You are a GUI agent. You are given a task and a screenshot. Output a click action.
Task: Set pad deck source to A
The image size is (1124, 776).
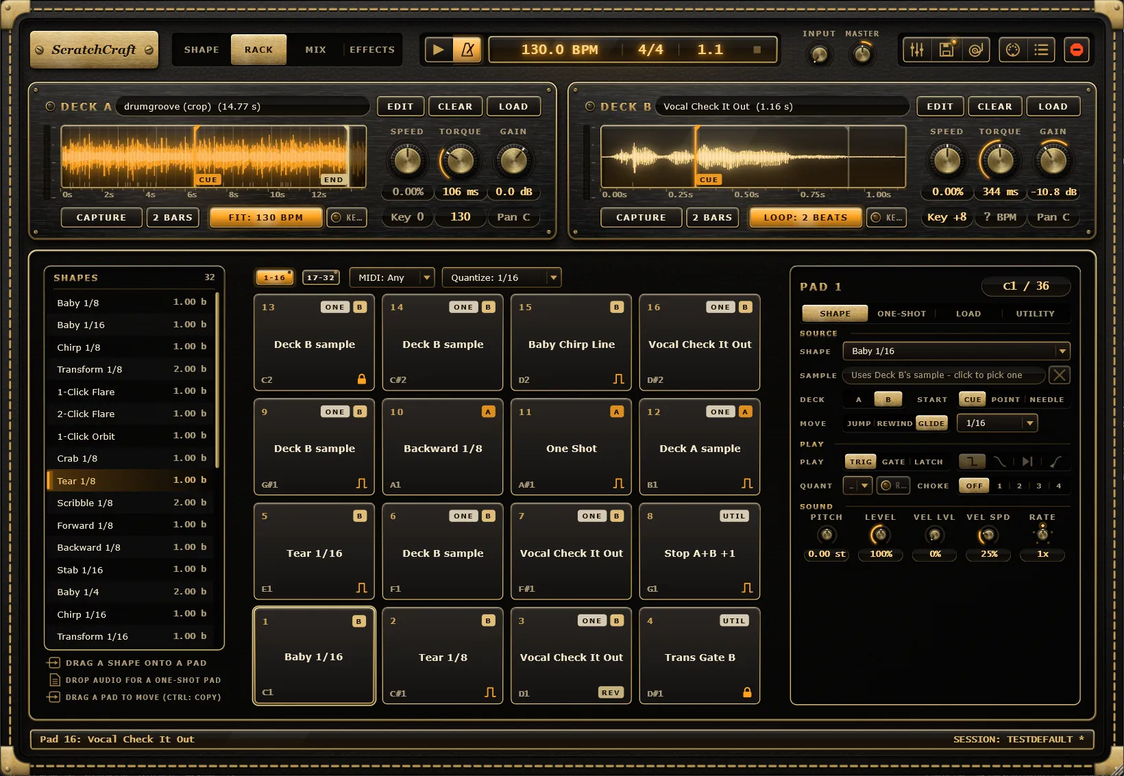tap(859, 399)
